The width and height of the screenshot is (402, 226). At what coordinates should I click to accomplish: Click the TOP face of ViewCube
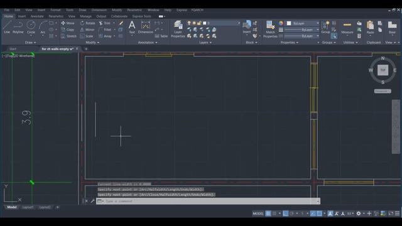coord(383,70)
